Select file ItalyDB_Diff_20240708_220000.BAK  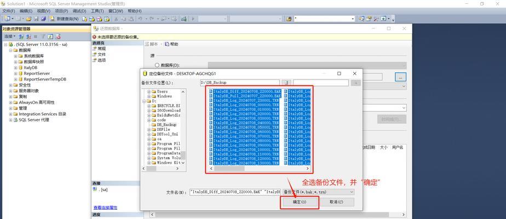tap(247, 91)
